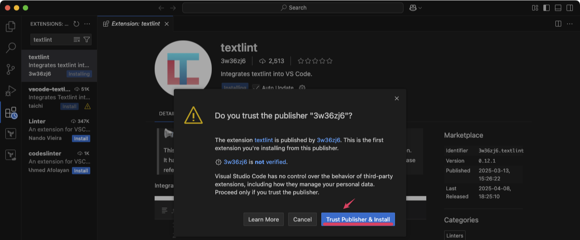Viewport: 580px width, 240px height.
Task: Install the Linter extension
Action: (81, 139)
